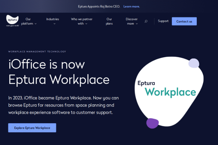The image size is (218, 145).
Task: Expand the Who we partner with chevron
Action: click(86, 24)
